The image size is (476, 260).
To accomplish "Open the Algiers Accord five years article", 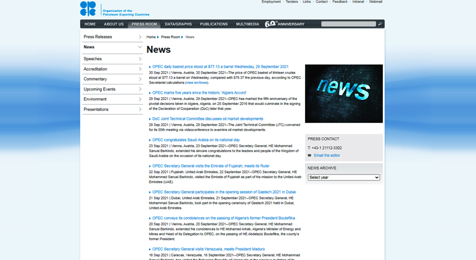I will tap(199, 92).
